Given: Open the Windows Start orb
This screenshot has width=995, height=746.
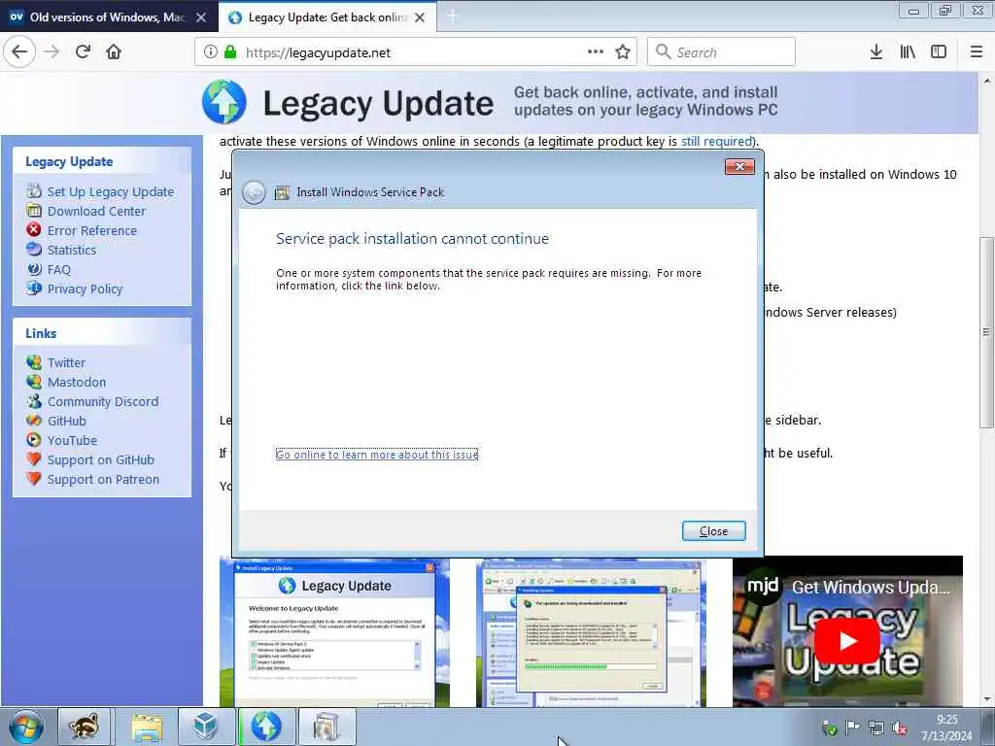Looking at the screenshot, I should (26, 727).
